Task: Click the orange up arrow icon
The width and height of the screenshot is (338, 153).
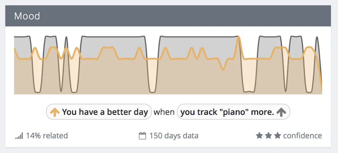Action: coord(54,112)
